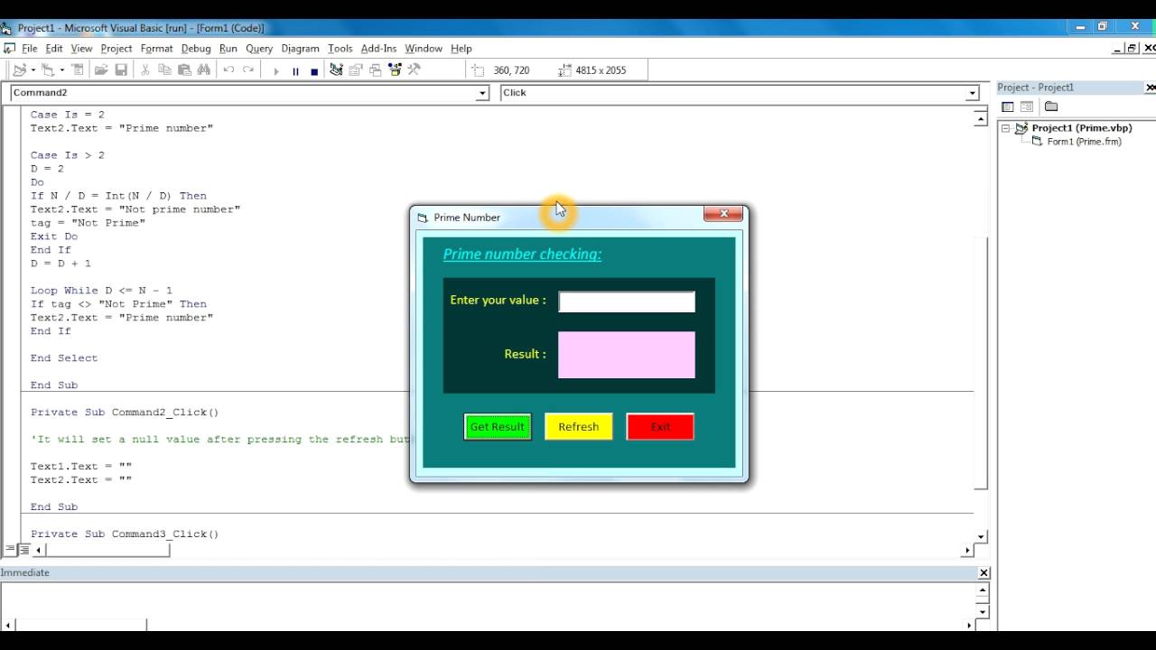Click the Prime Number form title icon
1156x650 pixels.
[x=423, y=218]
